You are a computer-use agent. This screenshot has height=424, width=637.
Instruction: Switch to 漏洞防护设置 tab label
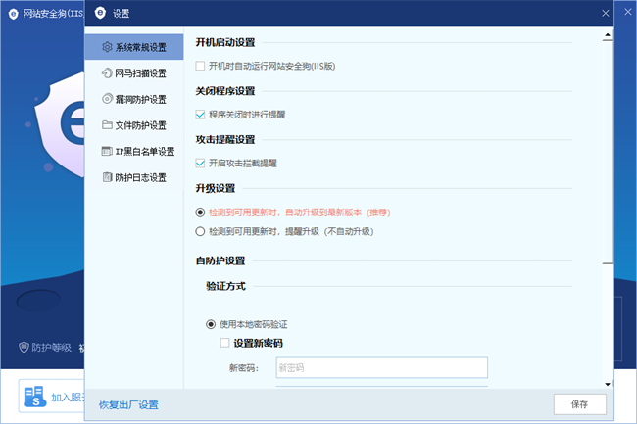tap(141, 99)
